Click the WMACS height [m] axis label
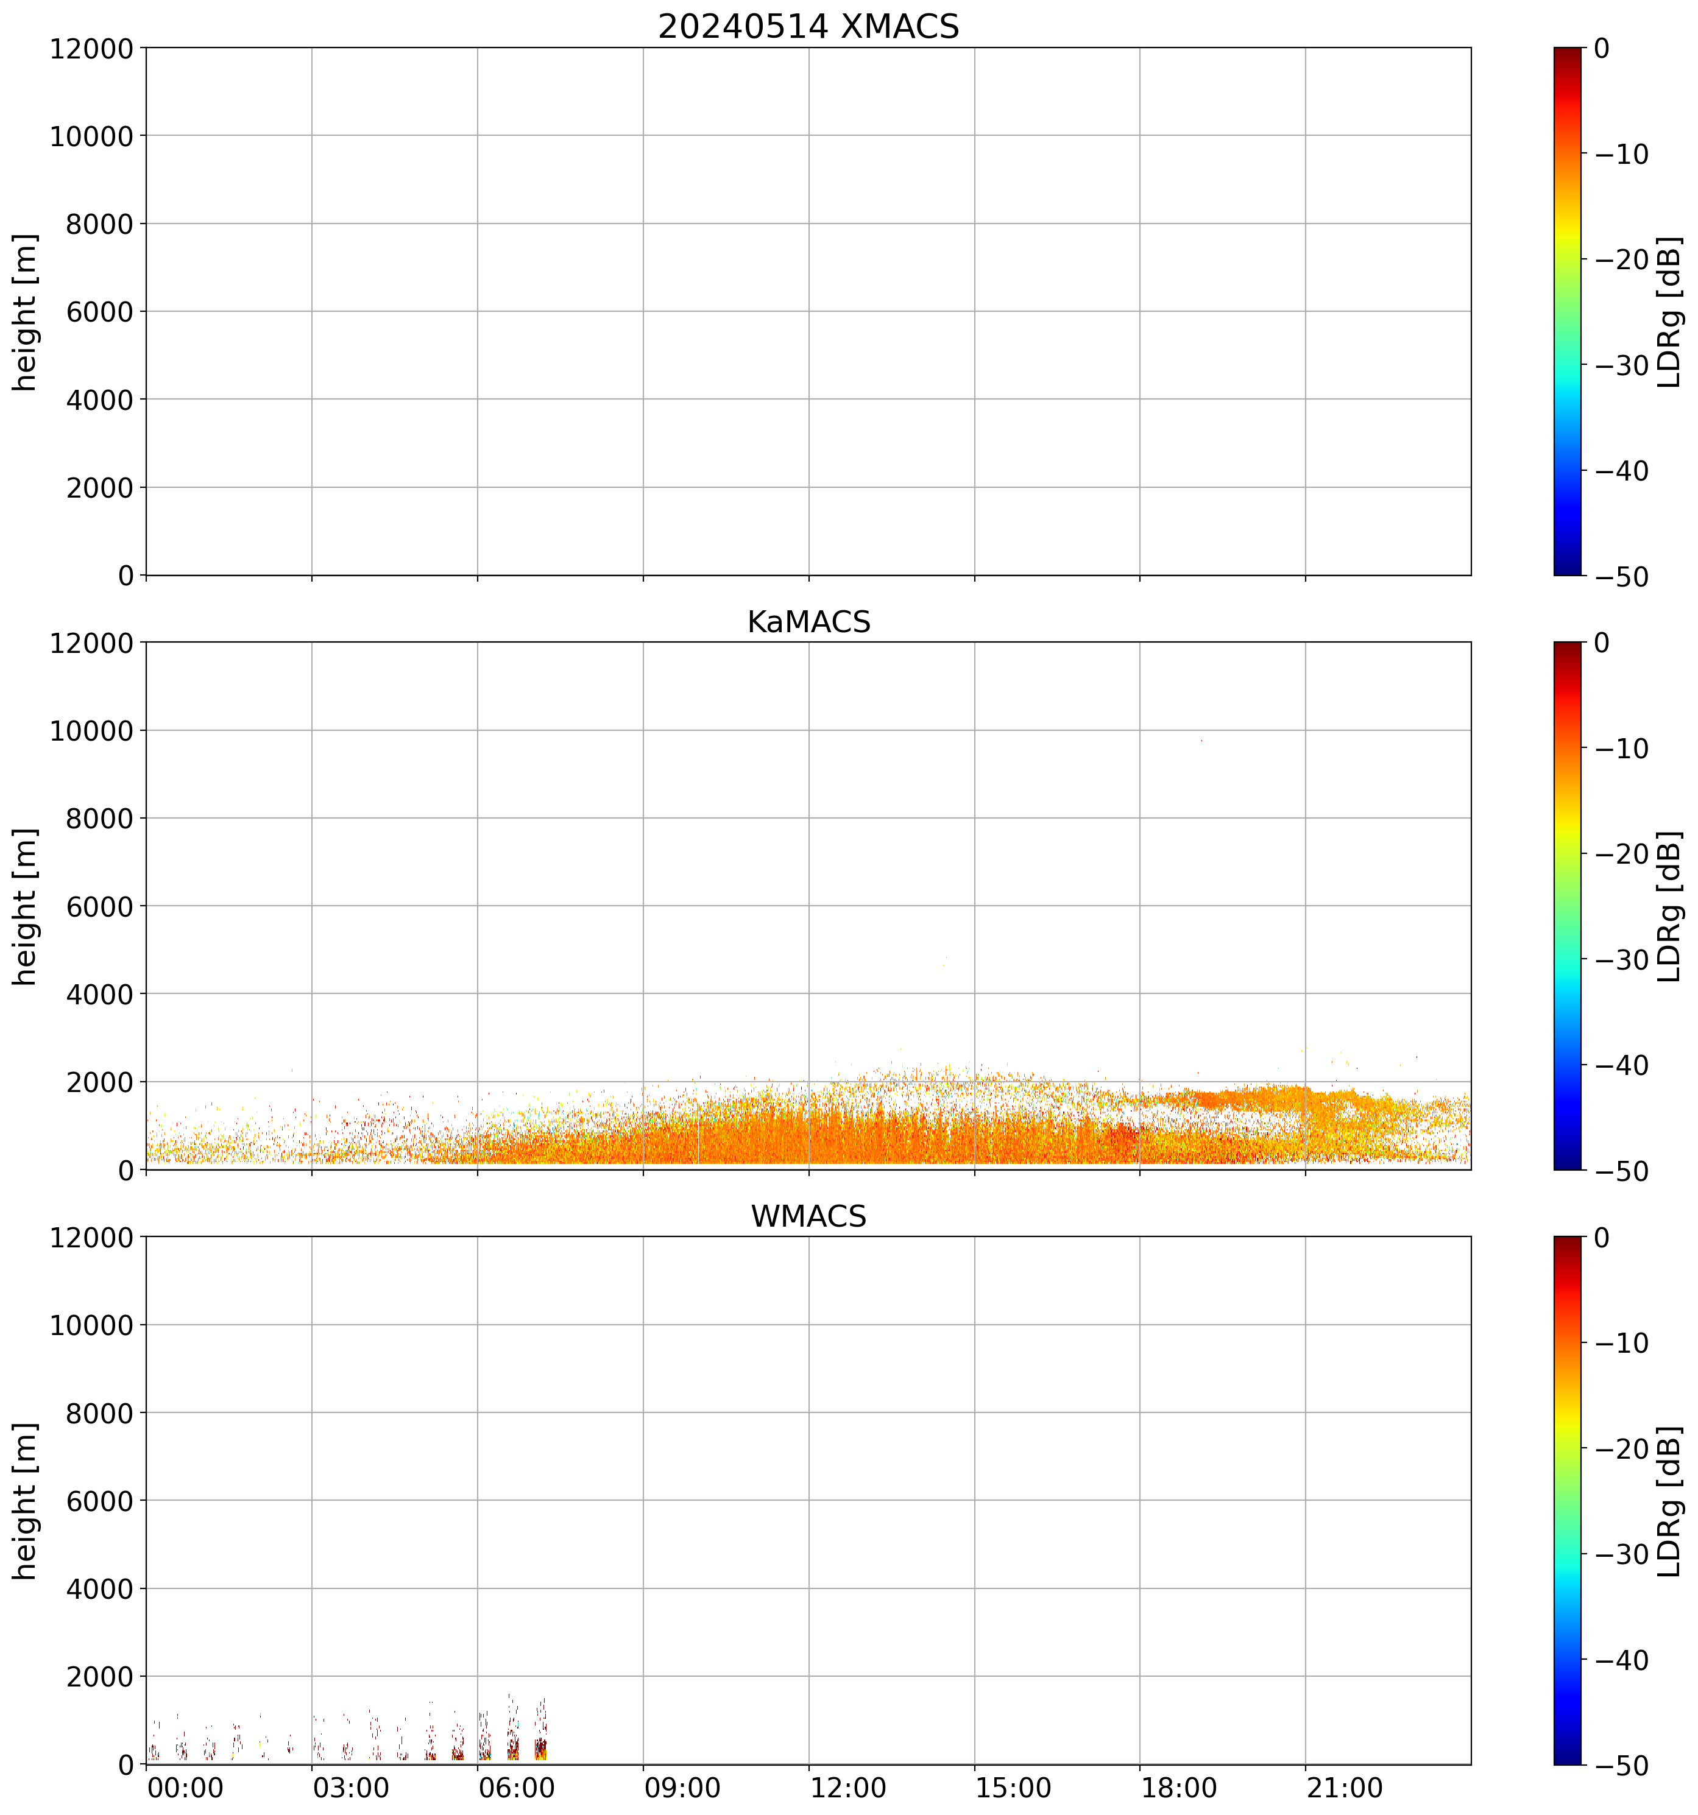Image resolution: width=1698 pixels, height=1815 pixels. [26, 1501]
